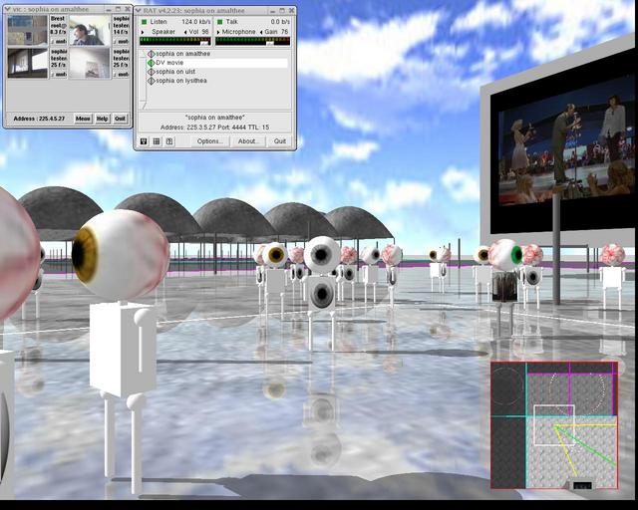Image resolution: width=638 pixels, height=510 pixels.
Task: Adjust the speaker Vol slider
Action: point(205,42)
